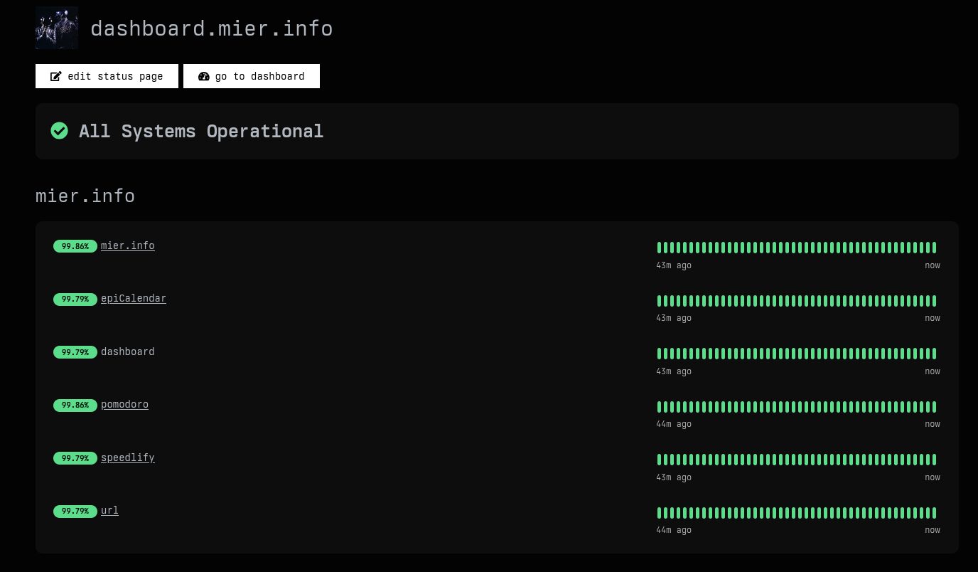Screen dimensions: 978x572
Task: Click the 99.79% uptime badge for speedlify
Action: pyautogui.click(x=75, y=458)
